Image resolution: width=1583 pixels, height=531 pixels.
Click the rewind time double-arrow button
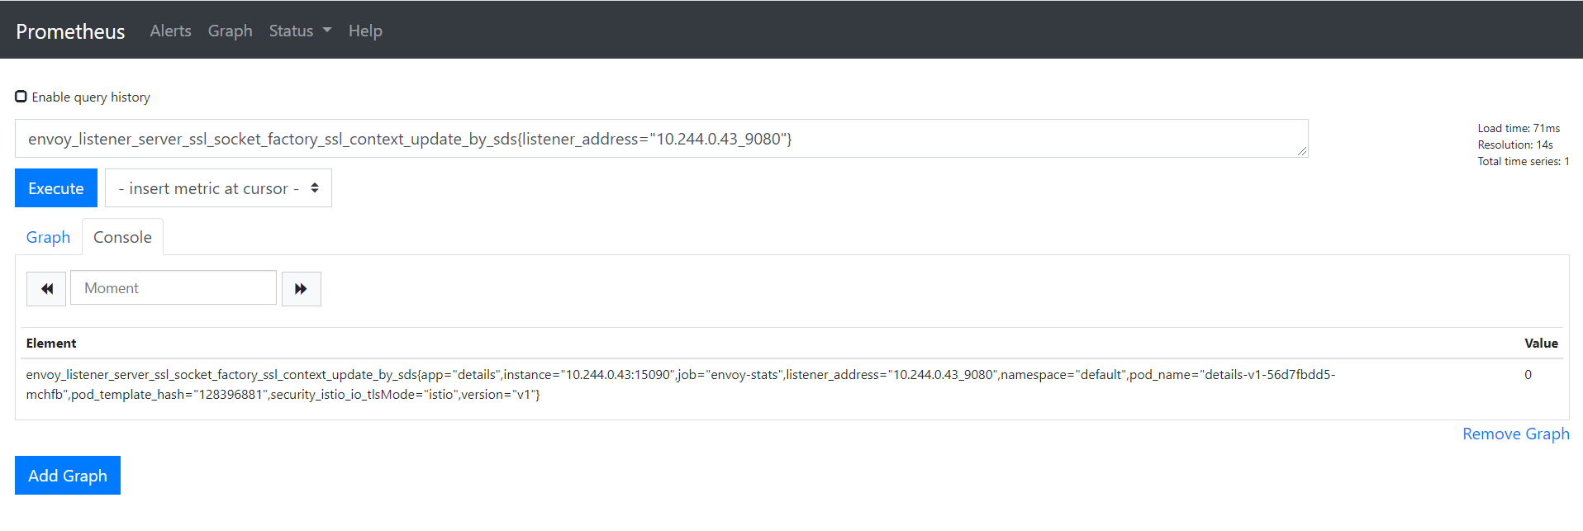pos(46,288)
